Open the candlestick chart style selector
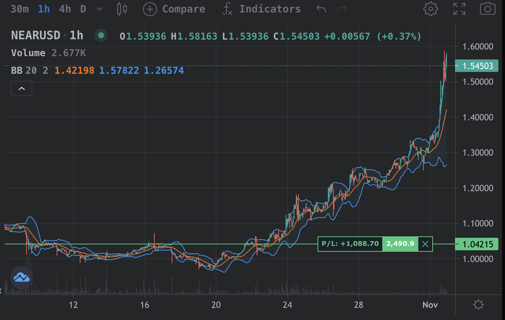The image size is (505, 320). coord(122,9)
